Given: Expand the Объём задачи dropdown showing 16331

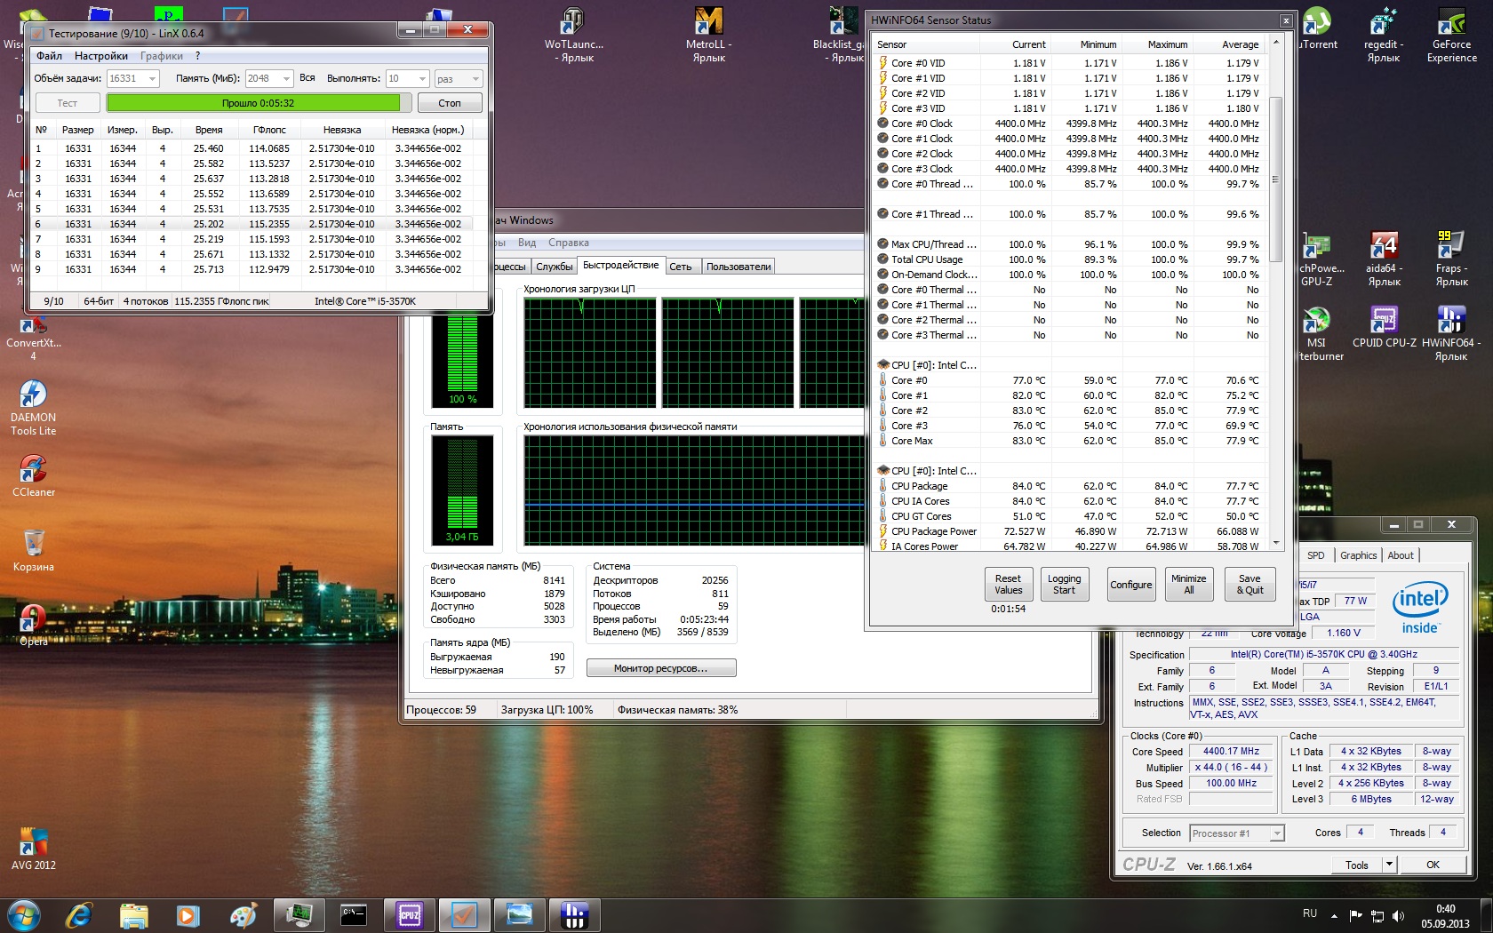Looking at the screenshot, I should (x=153, y=79).
